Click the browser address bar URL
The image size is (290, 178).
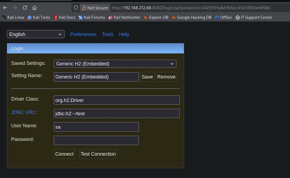[x=191, y=8]
